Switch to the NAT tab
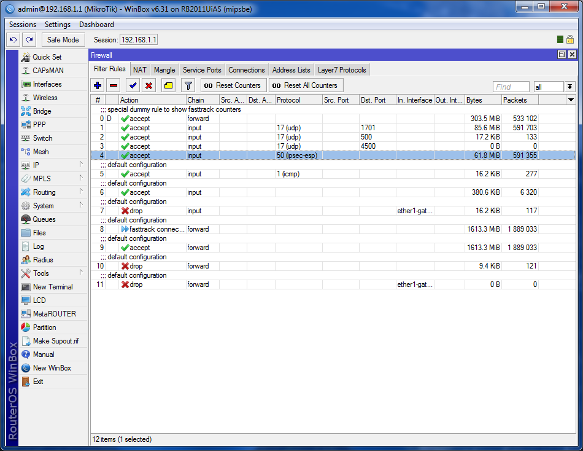 point(140,70)
